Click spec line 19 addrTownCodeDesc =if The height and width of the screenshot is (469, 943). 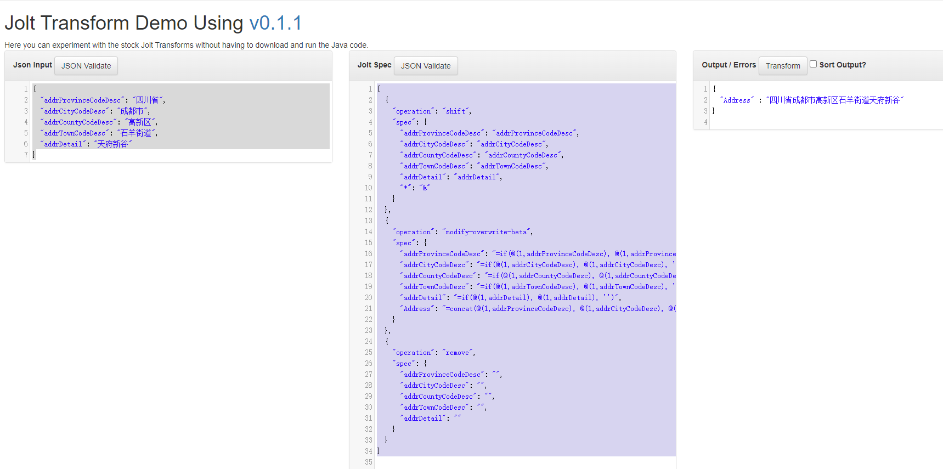pos(538,286)
